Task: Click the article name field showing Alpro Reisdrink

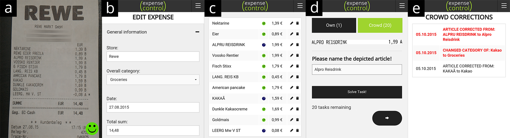Action: pyautogui.click(x=357, y=70)
